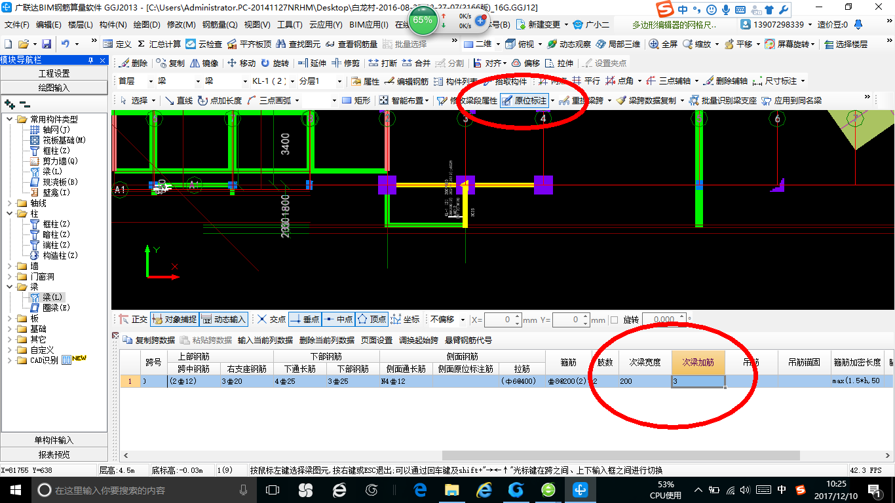The image size is (895, 503).
Task: Run 汇总计算 summary calculation
Action: (x=159, y=44)
